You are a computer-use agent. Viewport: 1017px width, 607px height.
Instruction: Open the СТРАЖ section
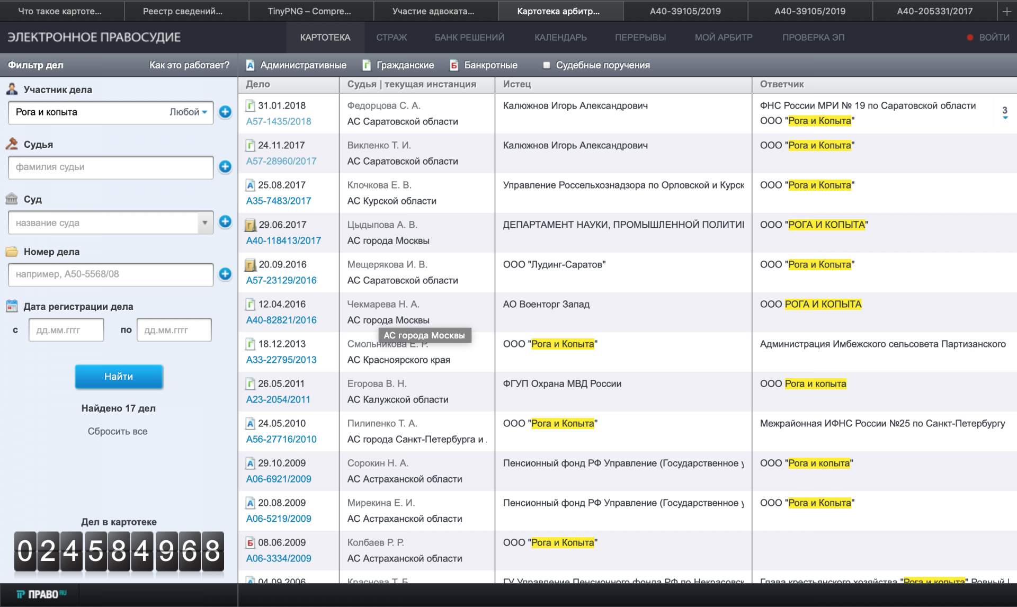(391, 37)
